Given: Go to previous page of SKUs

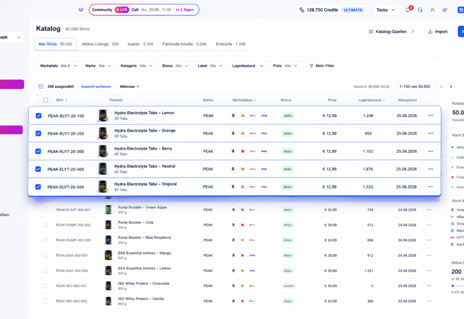Looking at the screenshot, I should 441,86.
